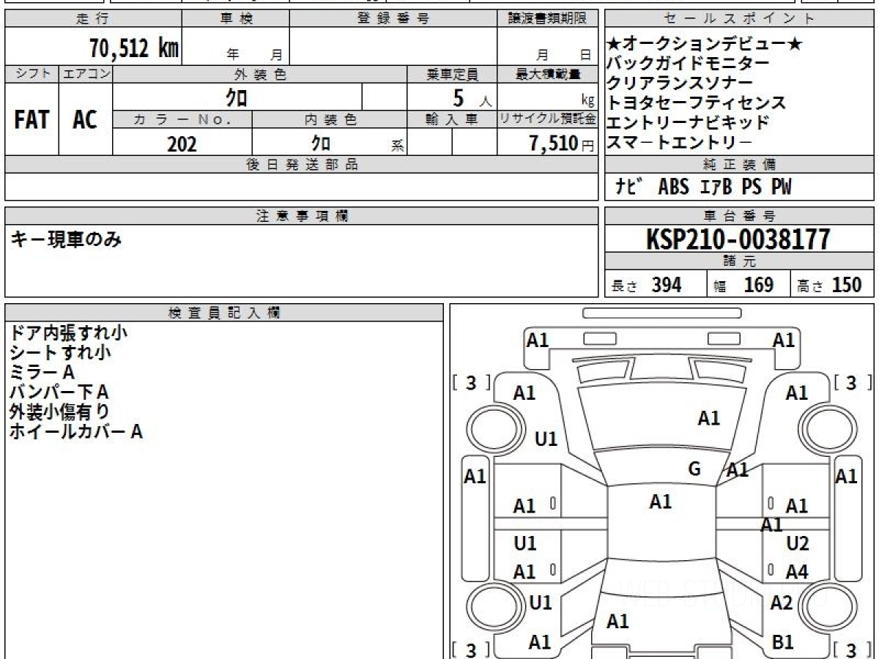
Task: Select the 外装小傷有り note
Action: 60,412
